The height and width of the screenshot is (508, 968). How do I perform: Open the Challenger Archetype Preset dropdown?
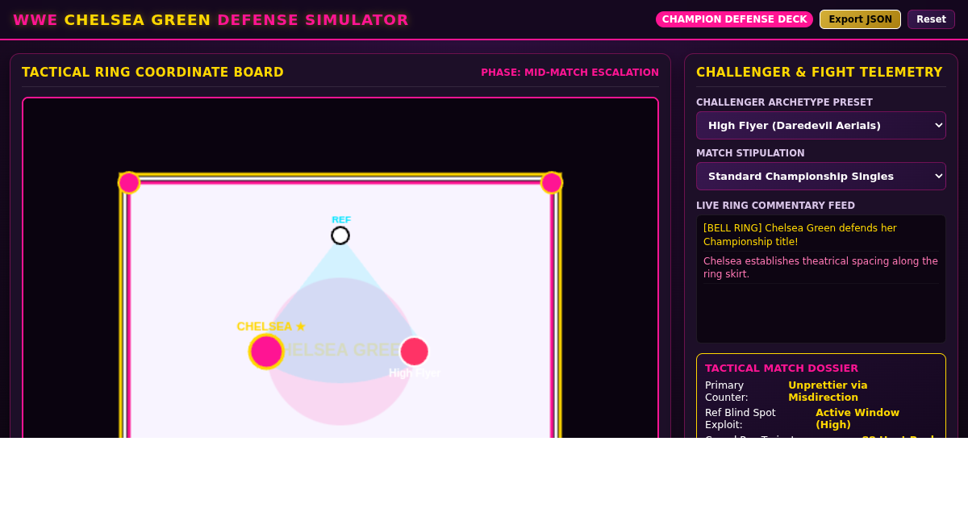tap(821, 126)
